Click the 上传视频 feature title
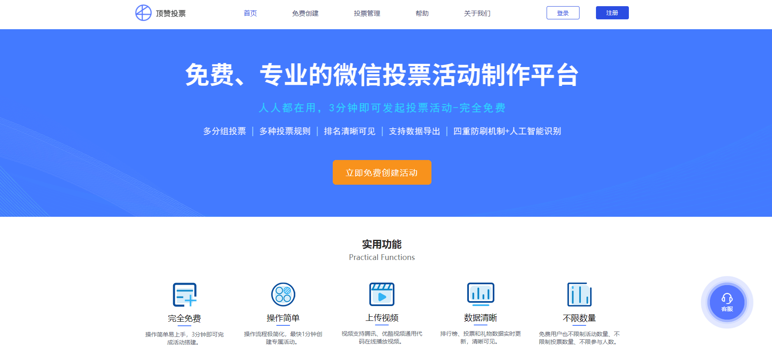Image resolution: width=772 pixels, height=348 pixels. (382, 318)
